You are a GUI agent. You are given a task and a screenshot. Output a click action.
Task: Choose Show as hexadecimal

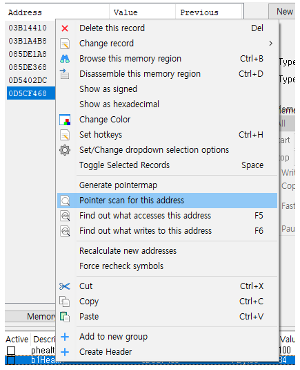point(168,104)
